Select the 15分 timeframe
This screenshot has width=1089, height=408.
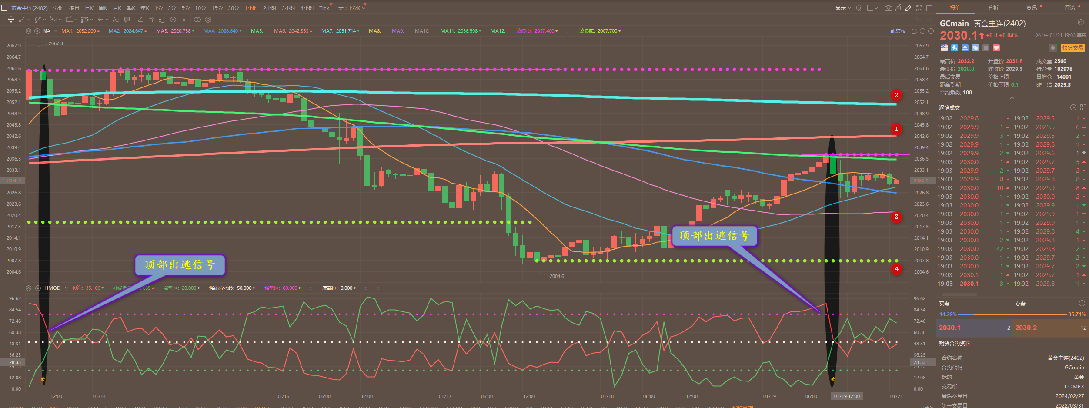click(217, 8)
